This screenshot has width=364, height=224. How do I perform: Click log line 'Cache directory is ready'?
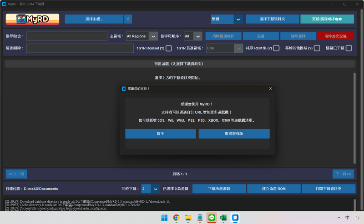point(72,205)
